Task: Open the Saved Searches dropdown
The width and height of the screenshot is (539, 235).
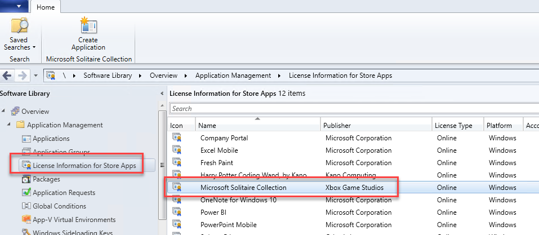Action: coord(19,34)
